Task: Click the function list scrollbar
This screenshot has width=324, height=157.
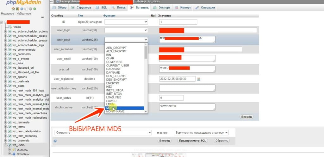Action: pos(146,53)
